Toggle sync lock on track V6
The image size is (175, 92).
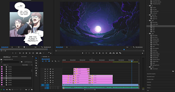(x=50, y=74)
